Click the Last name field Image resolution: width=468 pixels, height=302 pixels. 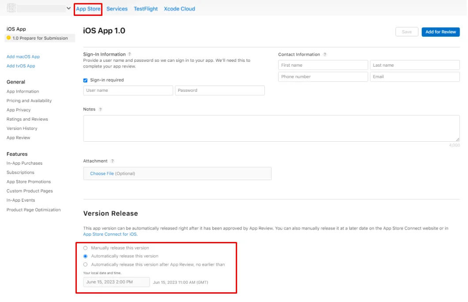[415, 65]
